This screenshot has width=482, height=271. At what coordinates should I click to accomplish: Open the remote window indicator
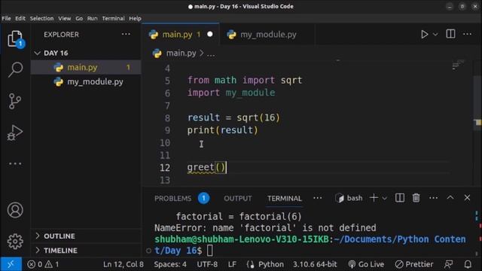11,264
